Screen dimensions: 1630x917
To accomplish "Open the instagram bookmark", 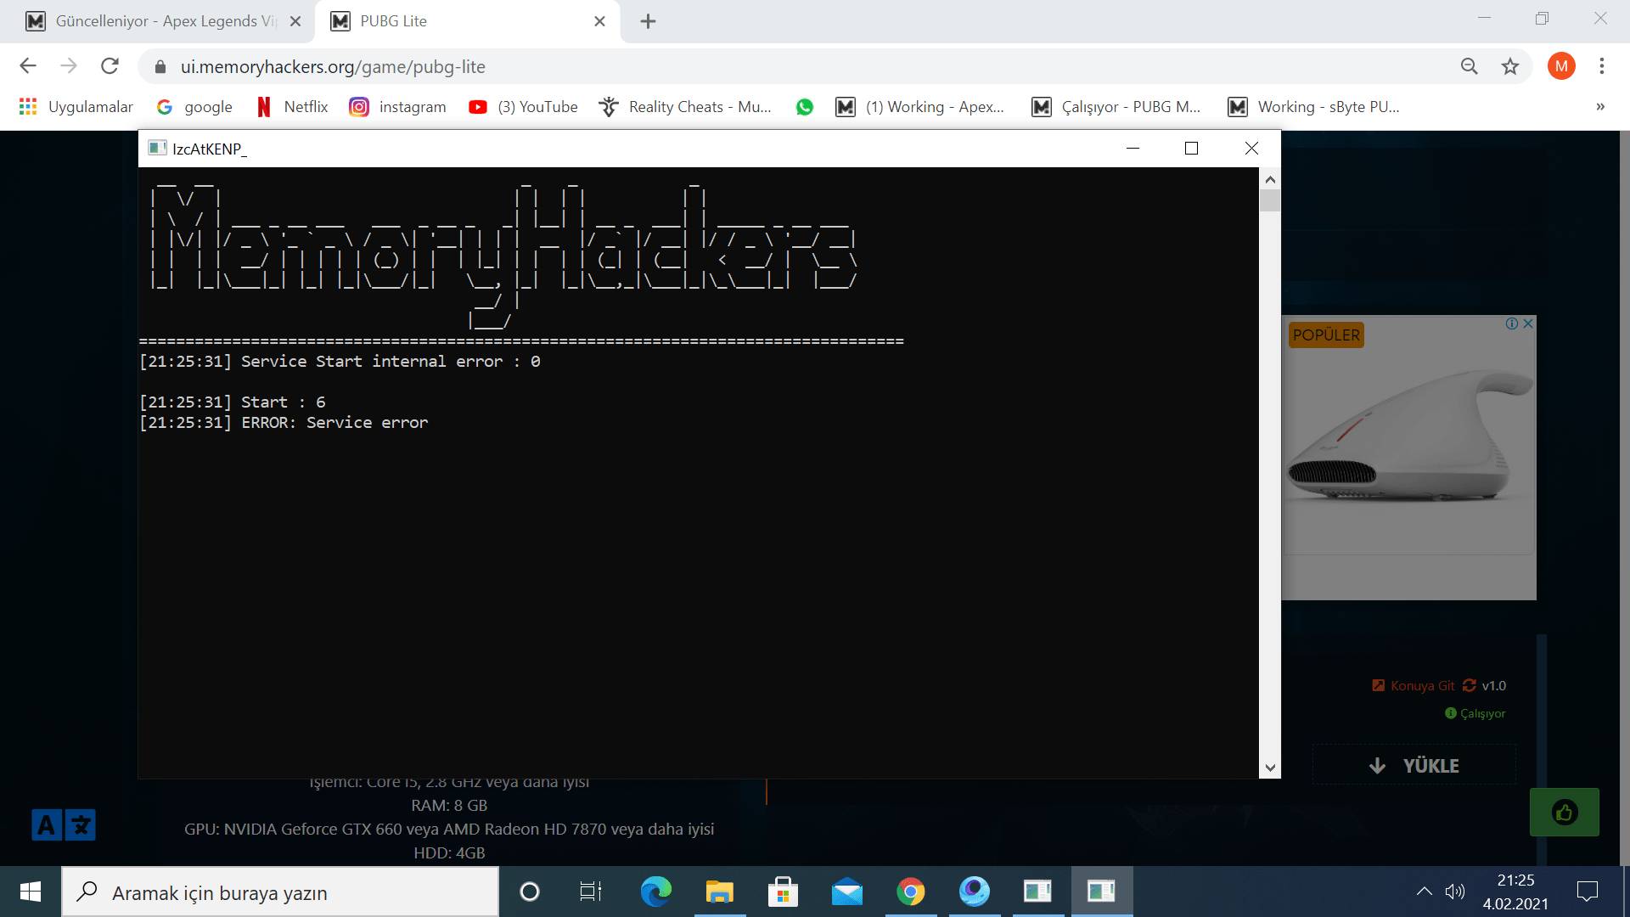I will tap(398, 107).
